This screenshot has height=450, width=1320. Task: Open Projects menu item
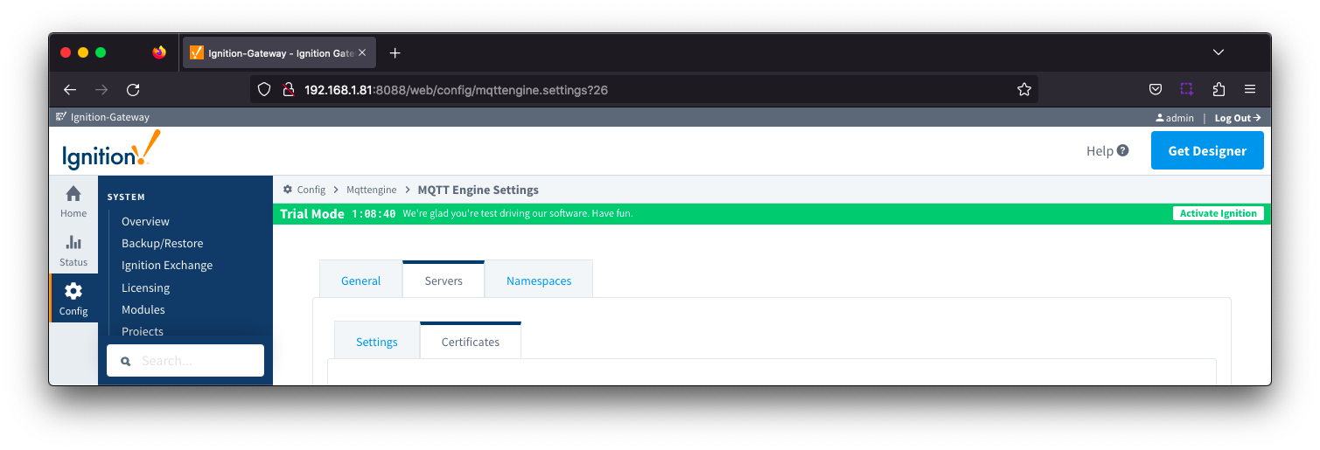pos(143,331)
